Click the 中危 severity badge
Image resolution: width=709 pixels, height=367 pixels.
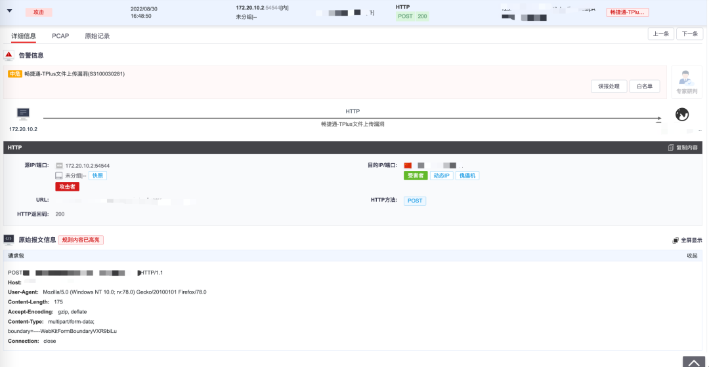click(15, 73)
